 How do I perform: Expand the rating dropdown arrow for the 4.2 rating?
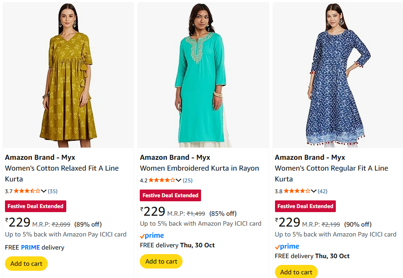pos(179,180)
